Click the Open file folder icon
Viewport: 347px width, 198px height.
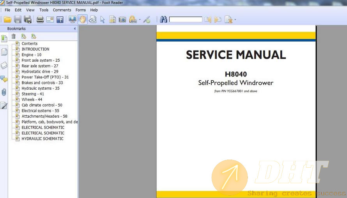(7, 19)
